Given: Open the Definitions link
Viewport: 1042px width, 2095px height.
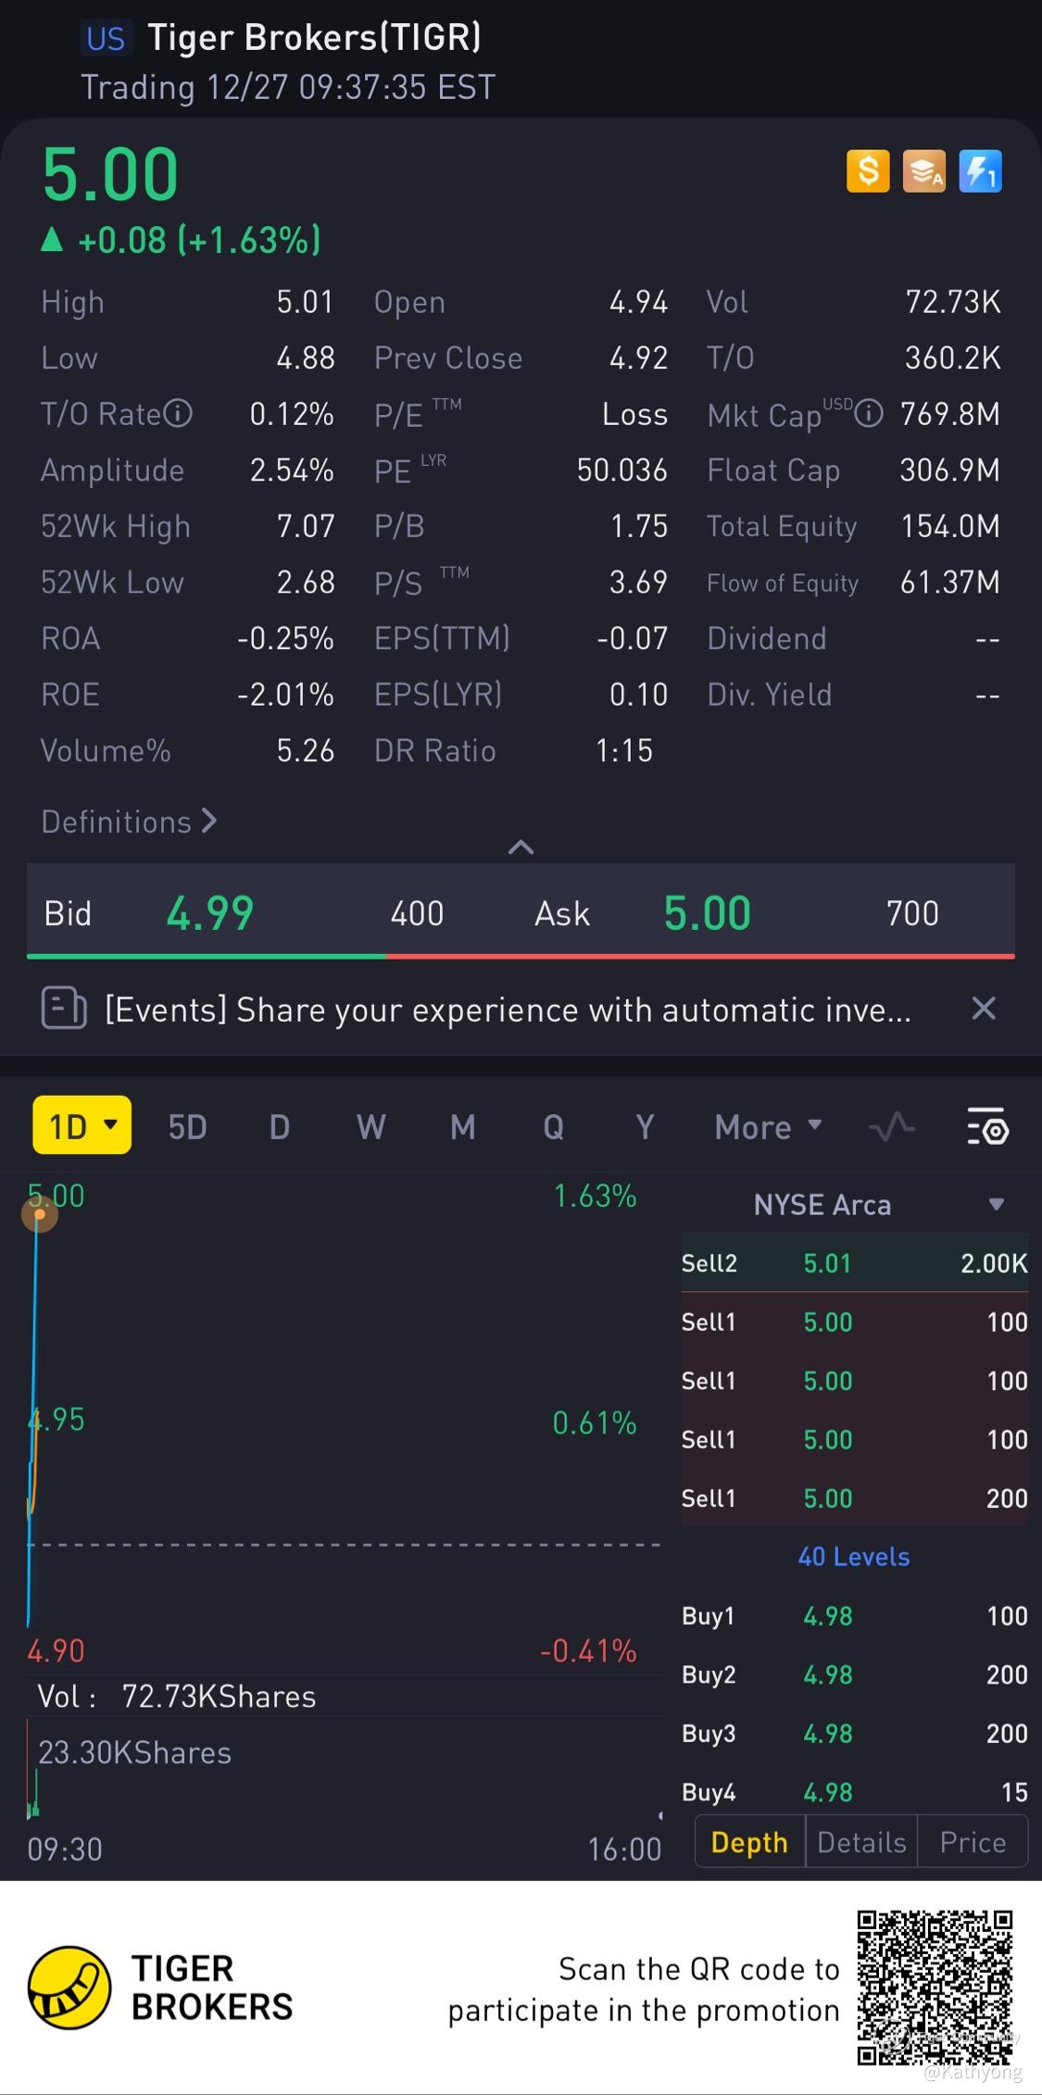Looking at the screenshot, I should [130, 822].
